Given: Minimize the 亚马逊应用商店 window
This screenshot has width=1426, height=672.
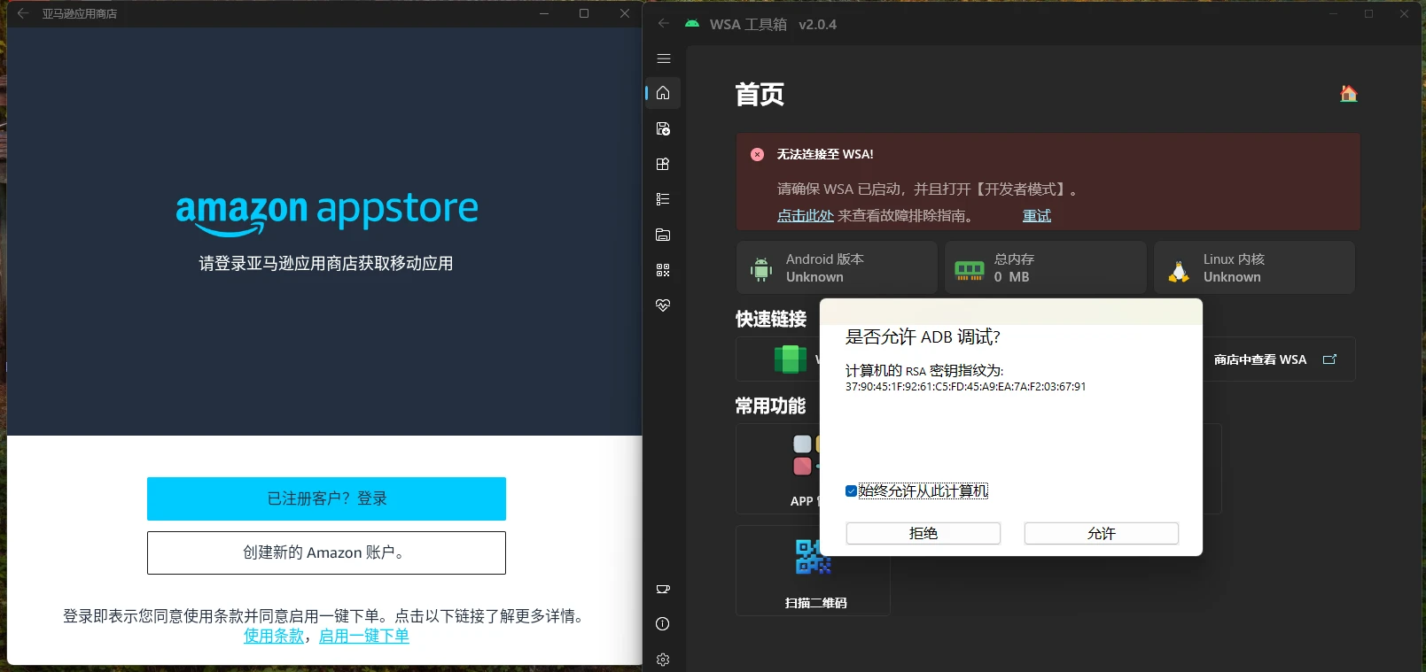Looking at the screenshot, I should click(x=544, y=13).
